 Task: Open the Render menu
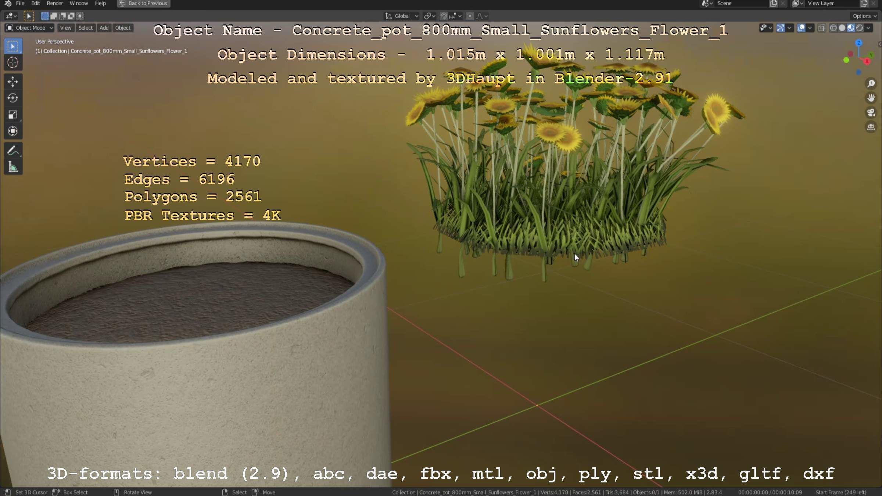[x=55, y=3]
